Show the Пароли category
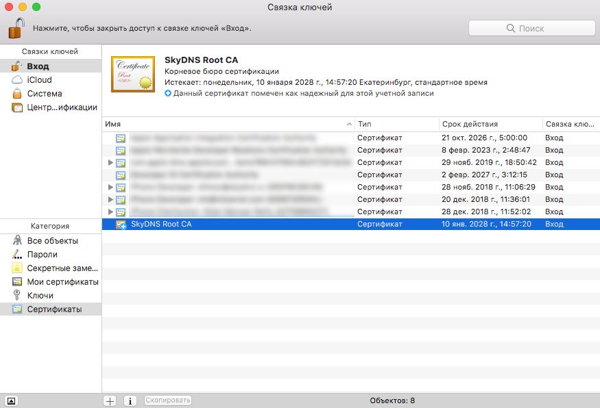 pyautogui.click(x=51, y=255)
